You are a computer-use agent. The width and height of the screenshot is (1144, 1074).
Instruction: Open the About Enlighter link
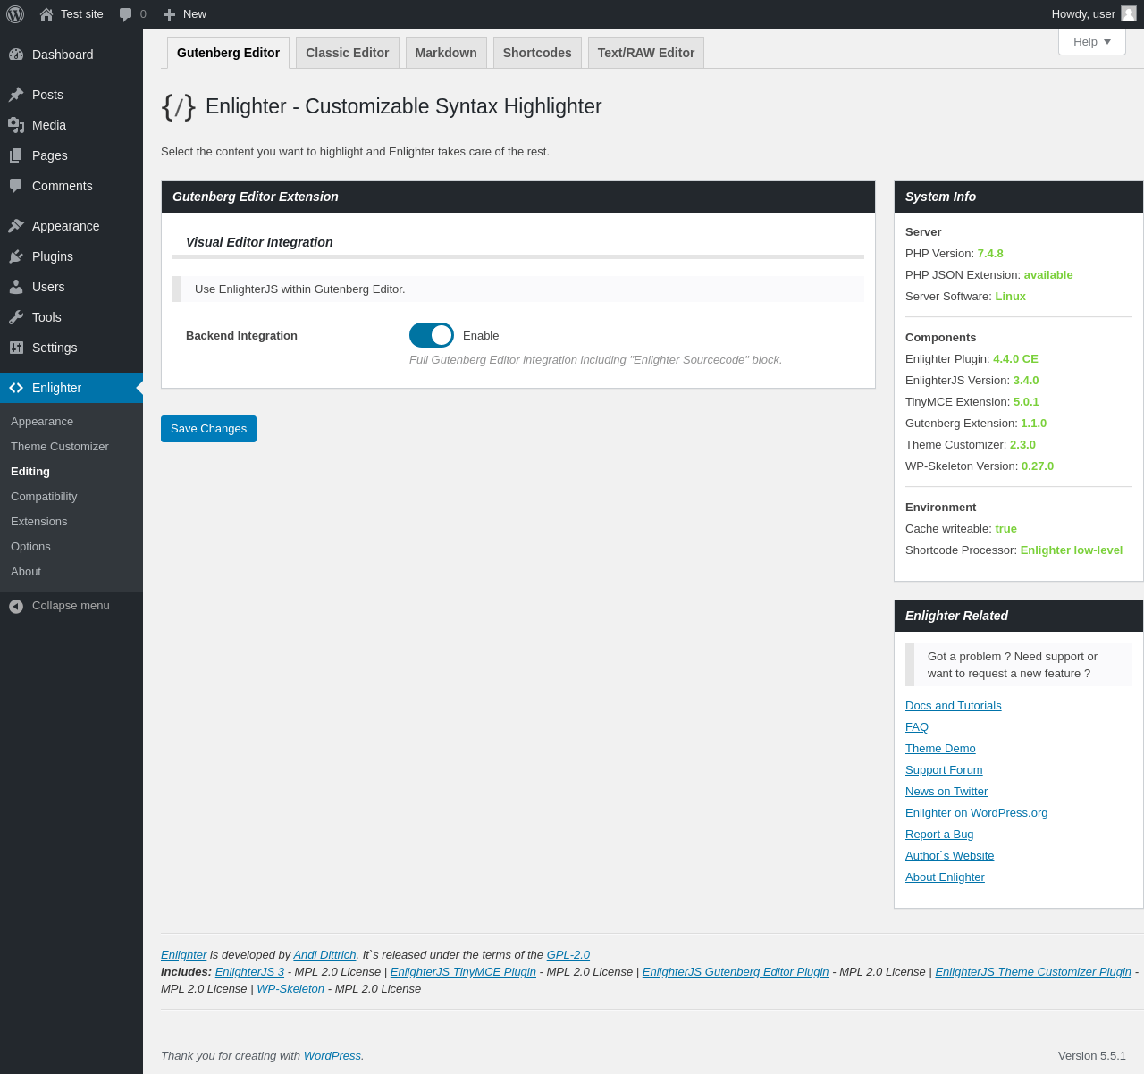(x=945, y=877)
